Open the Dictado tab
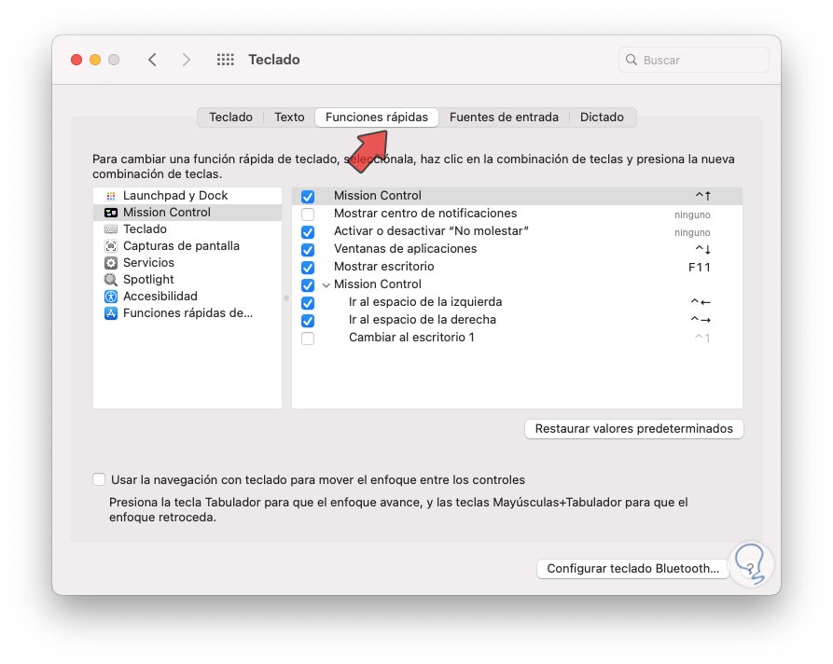 [x=603, y=117]
